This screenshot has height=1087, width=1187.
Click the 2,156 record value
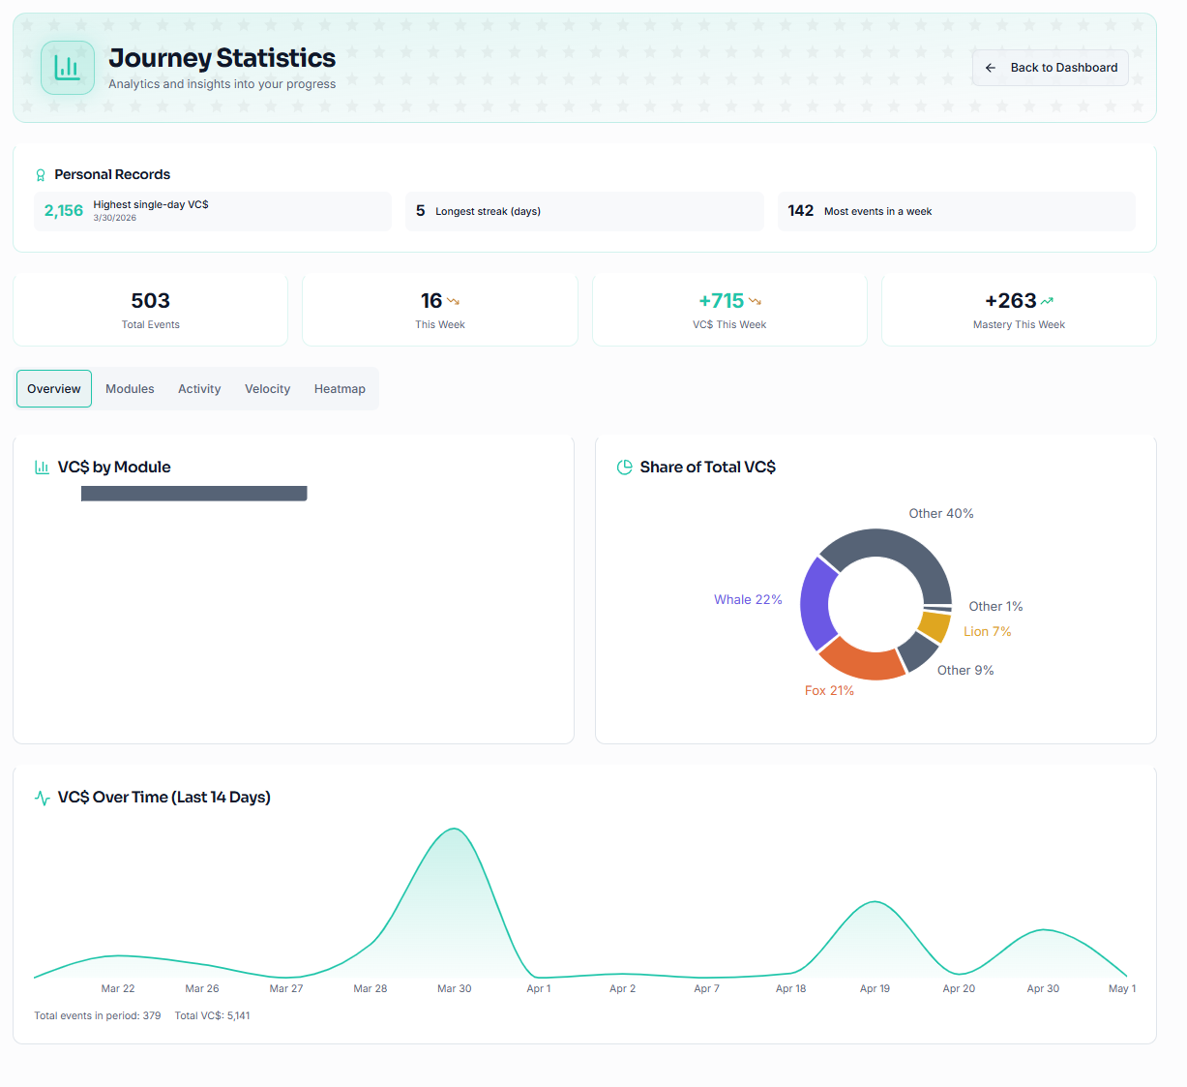64,211
